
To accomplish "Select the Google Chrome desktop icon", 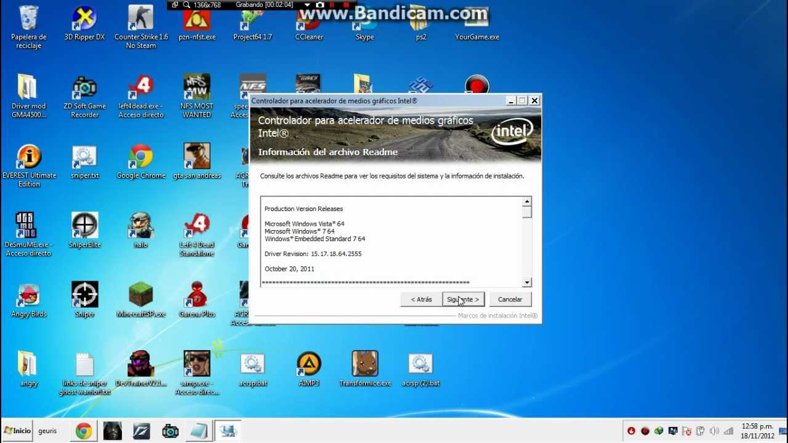I will coord(141,162).
